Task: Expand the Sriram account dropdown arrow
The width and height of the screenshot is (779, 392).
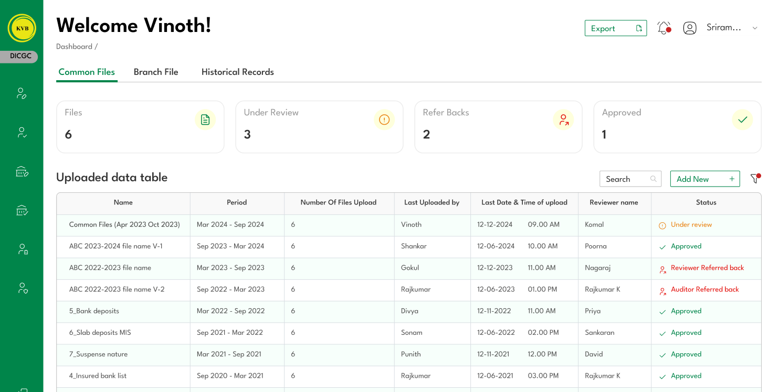Action: coord(755,28)
